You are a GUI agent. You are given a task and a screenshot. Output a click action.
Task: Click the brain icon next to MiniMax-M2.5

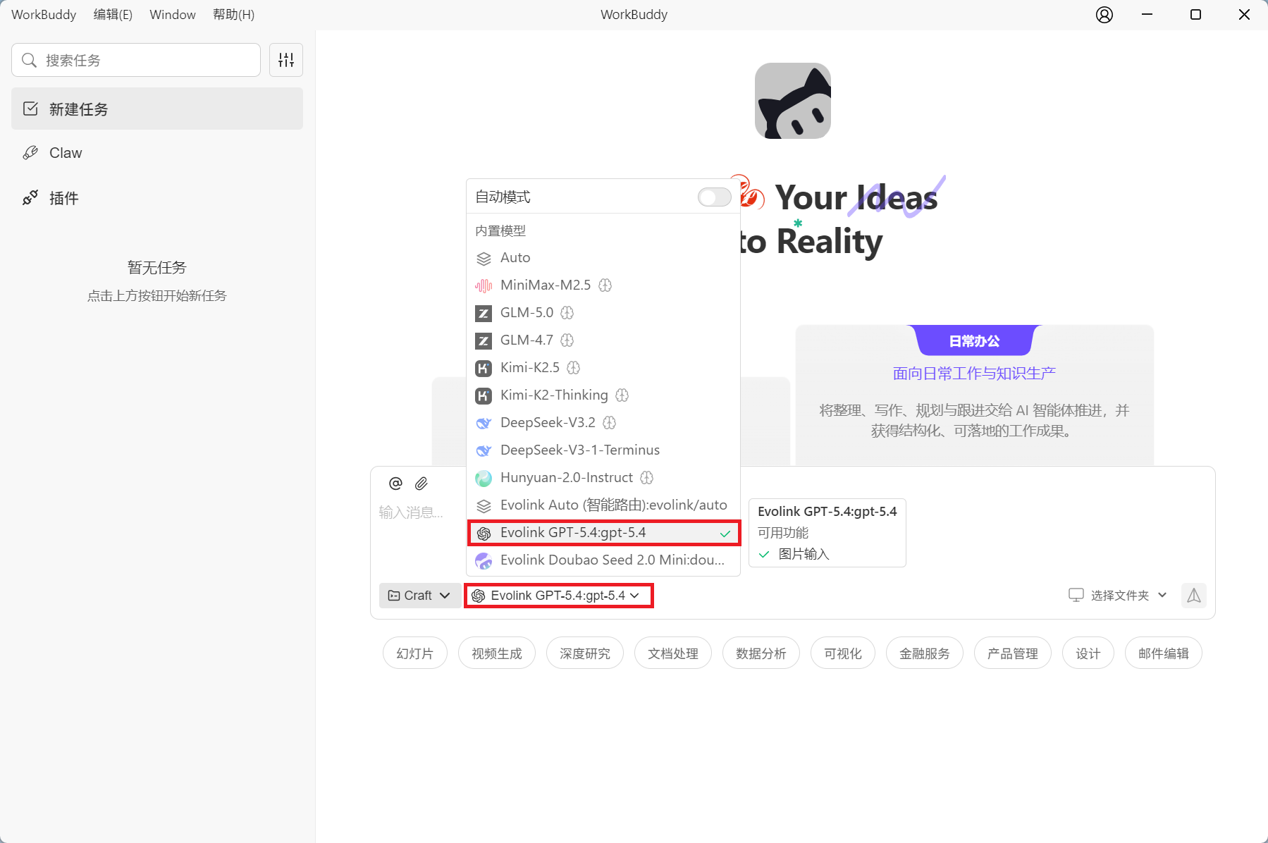[x=605, y=285]
